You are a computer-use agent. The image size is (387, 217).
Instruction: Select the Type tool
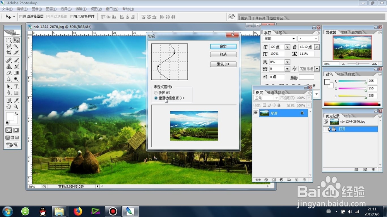[16, 87]
